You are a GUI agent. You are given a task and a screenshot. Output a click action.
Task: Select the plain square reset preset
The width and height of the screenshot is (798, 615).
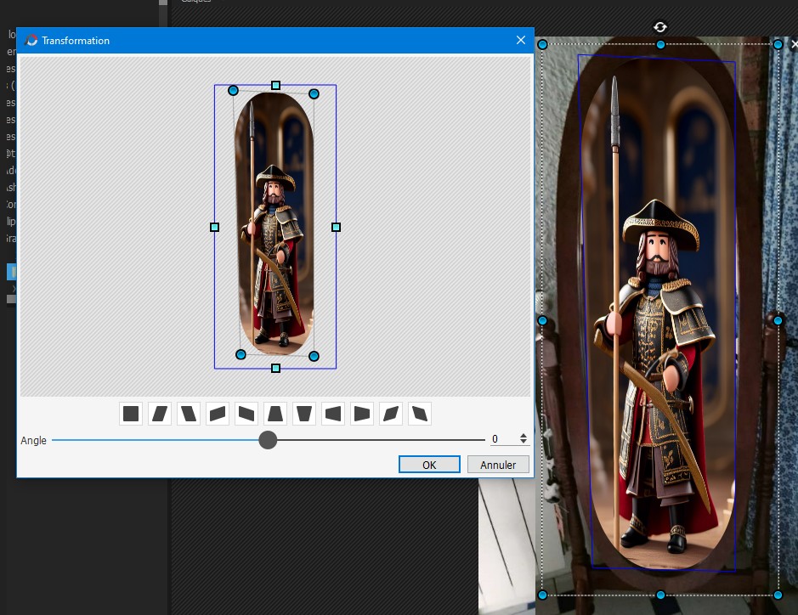click(131, 414)
